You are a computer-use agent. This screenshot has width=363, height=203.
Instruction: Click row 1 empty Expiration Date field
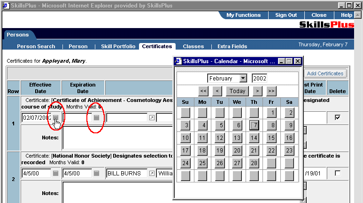click(x=77, y=118)
